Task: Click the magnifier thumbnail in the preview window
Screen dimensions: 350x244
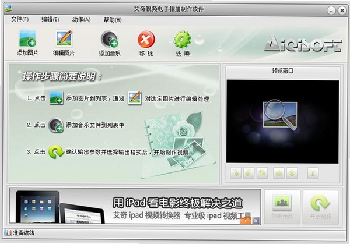Action: [280, 115]
